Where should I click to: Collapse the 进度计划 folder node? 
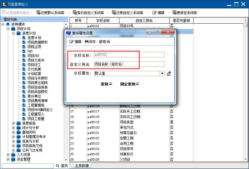tap(14, 33)
